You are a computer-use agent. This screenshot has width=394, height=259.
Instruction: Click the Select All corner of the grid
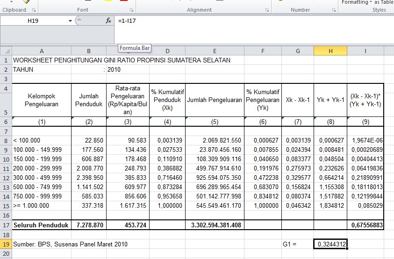[x=6, y=51]
